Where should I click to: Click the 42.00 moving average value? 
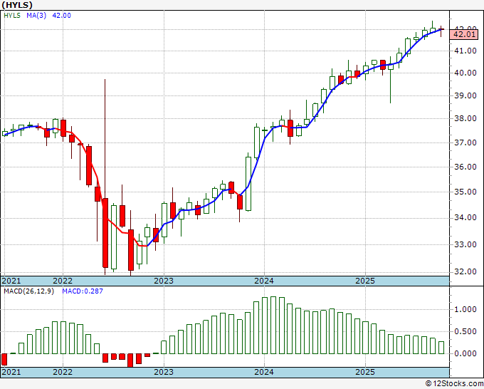tap(61, 16)
